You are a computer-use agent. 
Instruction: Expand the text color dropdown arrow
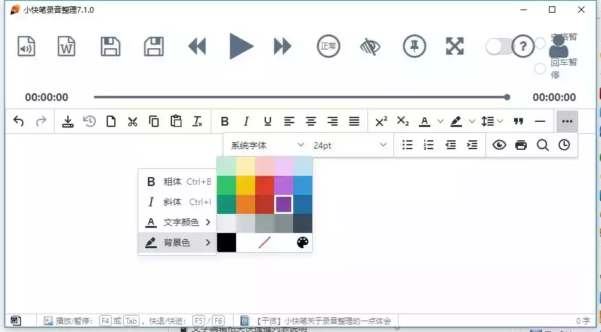[440, 121]
